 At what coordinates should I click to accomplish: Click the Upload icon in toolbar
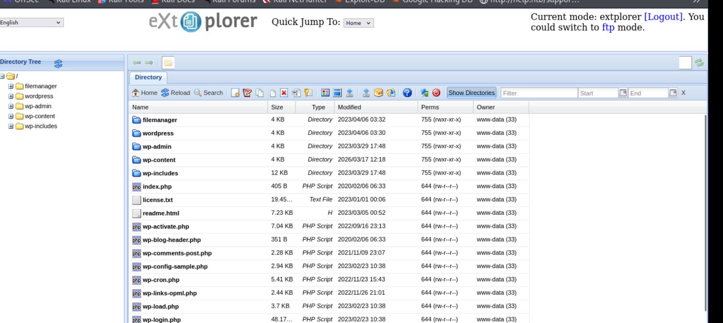(366, 93)
